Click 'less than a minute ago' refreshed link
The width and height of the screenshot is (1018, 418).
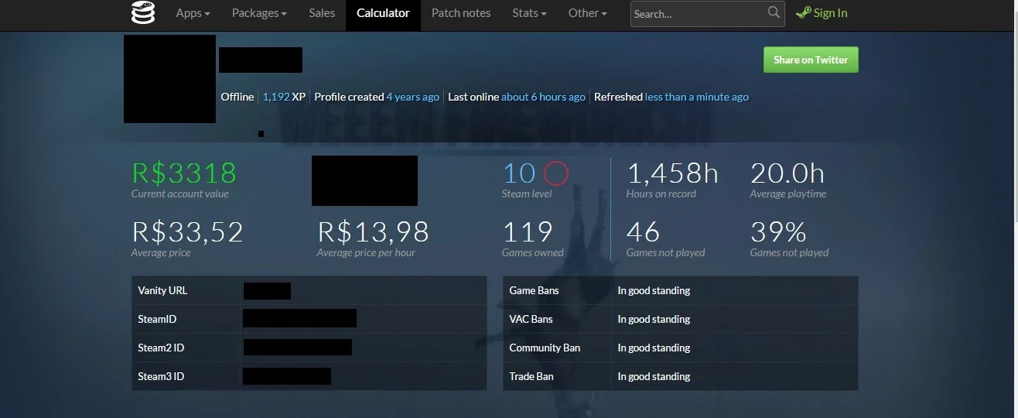pyautogui.click(x=697, y=97)
